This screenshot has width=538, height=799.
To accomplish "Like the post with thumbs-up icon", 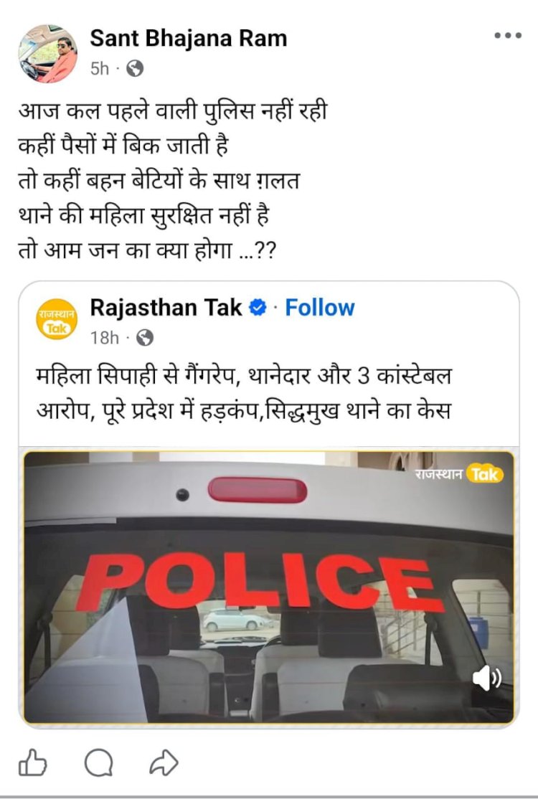I will click(32, 762).
